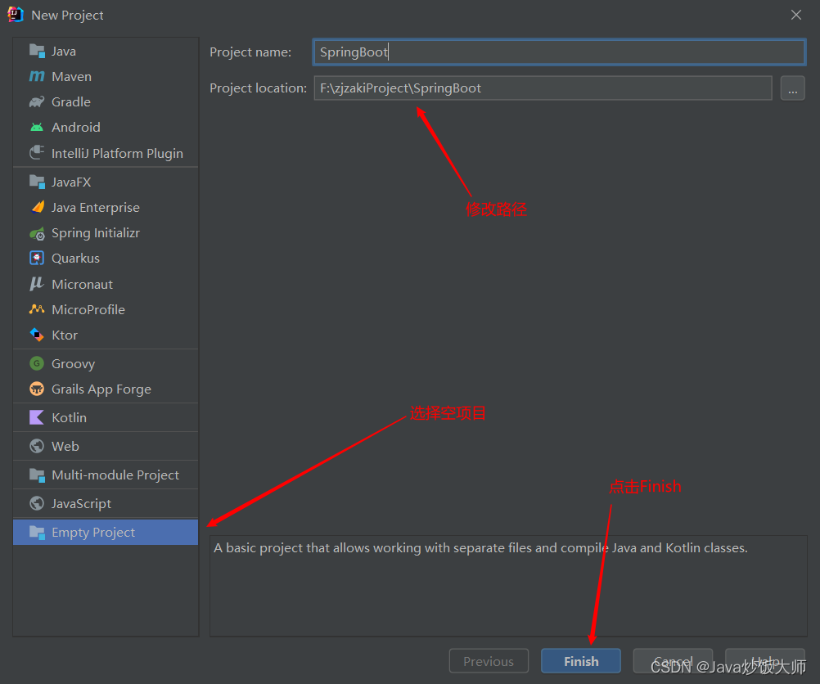This screenshot has width=820, height=684.
Task: Pick the Micronaut mu icon
Action: 37,284
